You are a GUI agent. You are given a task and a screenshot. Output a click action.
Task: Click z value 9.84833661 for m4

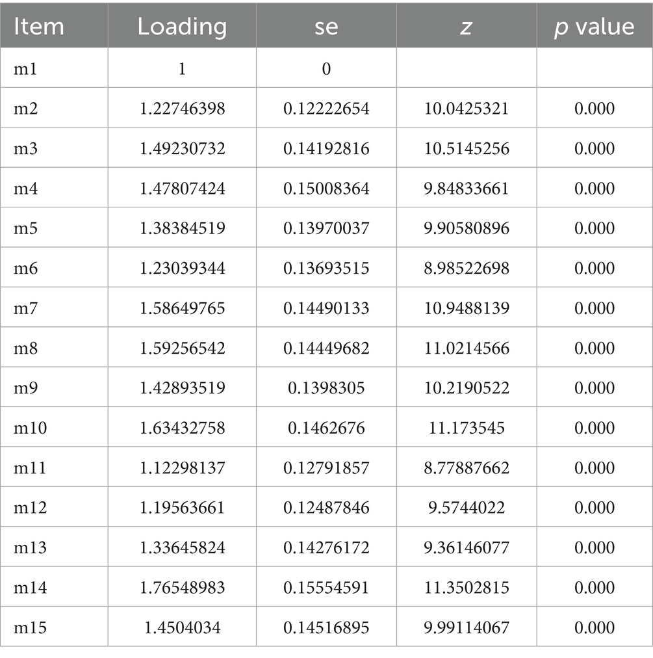click(467, 189)
